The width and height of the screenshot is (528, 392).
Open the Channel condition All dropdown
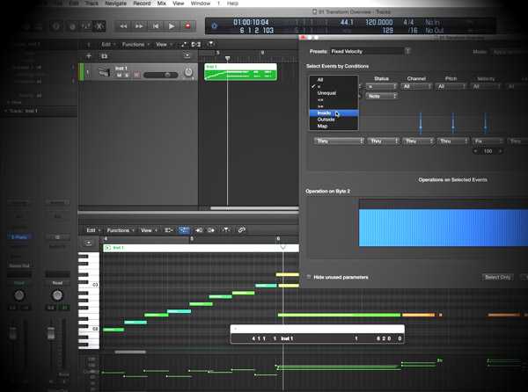[x=416, y=86]
